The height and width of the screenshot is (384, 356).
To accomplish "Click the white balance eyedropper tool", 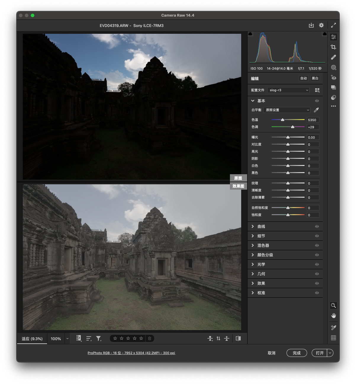I will [x=316, y=110].
